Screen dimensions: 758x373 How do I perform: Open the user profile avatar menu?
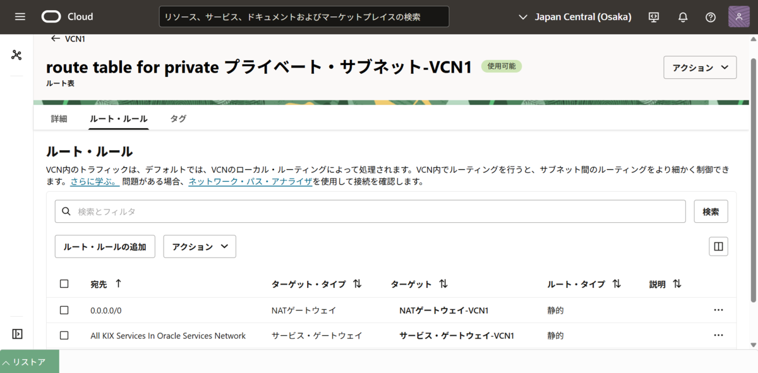click(x=739, y=16)
